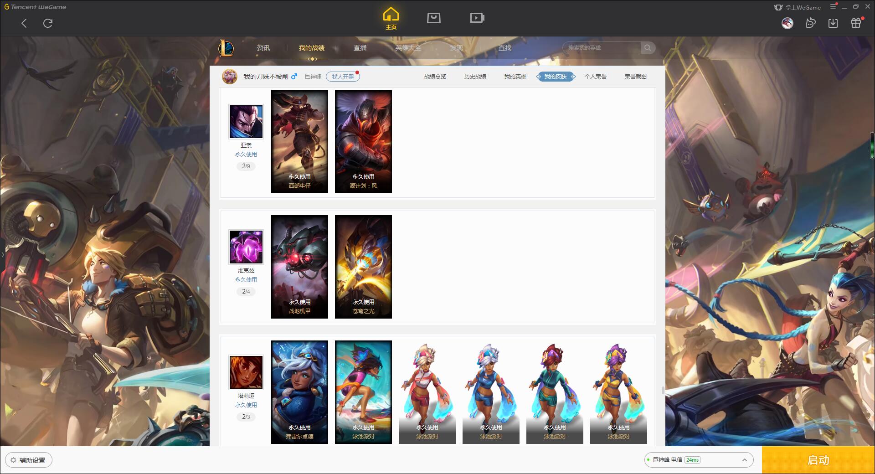Switch to the 直播 nav tab

pyautogui.click(x=360, y=48)
